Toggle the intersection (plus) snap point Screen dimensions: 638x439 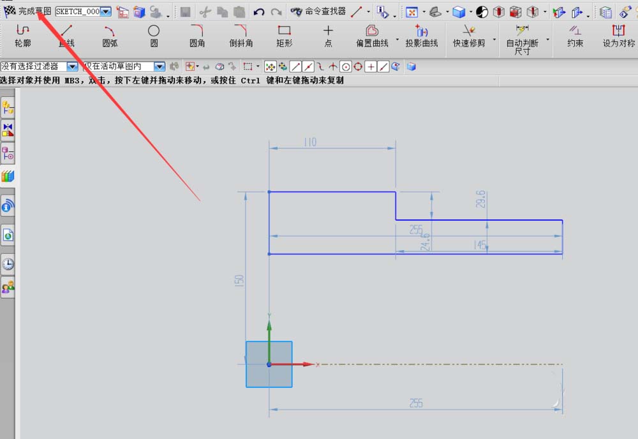(371, 66)
